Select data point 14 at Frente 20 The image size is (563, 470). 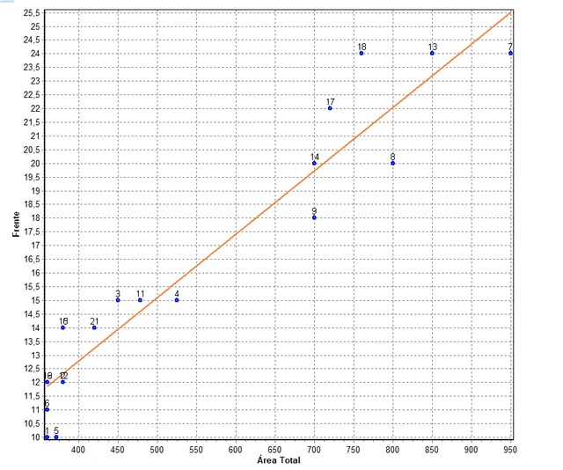point(314,163)
